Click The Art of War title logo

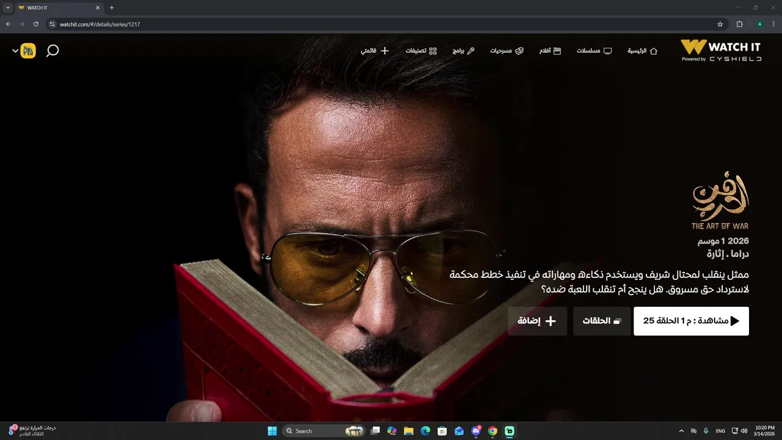pos(720,202)
